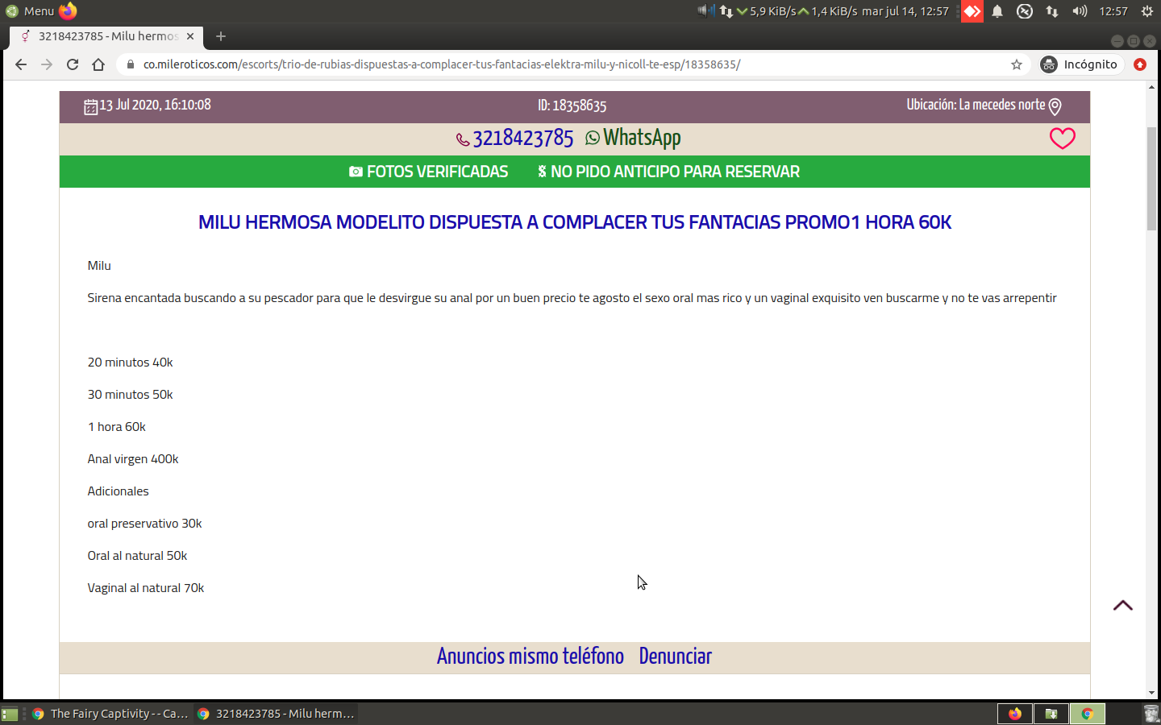Switch to The Fairy Captivity taskbar window

[x=110, y=714]
